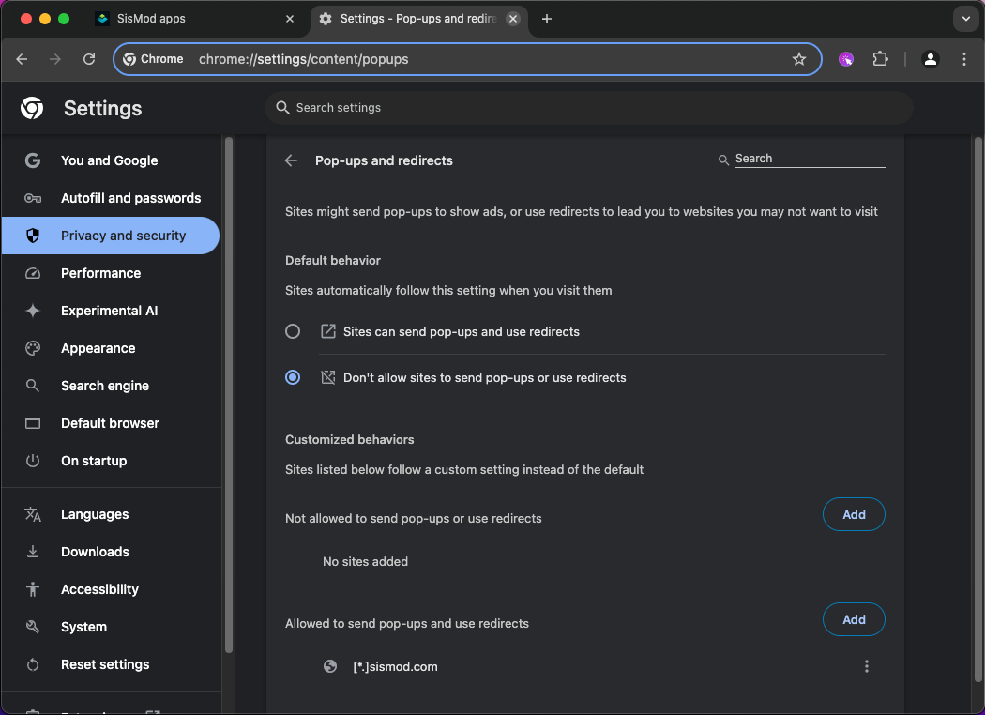Open the Extensions puzzle-piece menu

[x=880, y=59]
